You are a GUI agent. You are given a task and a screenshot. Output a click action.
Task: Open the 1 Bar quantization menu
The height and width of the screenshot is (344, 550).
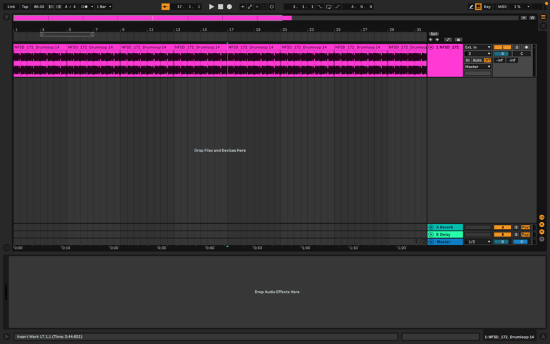102,6
